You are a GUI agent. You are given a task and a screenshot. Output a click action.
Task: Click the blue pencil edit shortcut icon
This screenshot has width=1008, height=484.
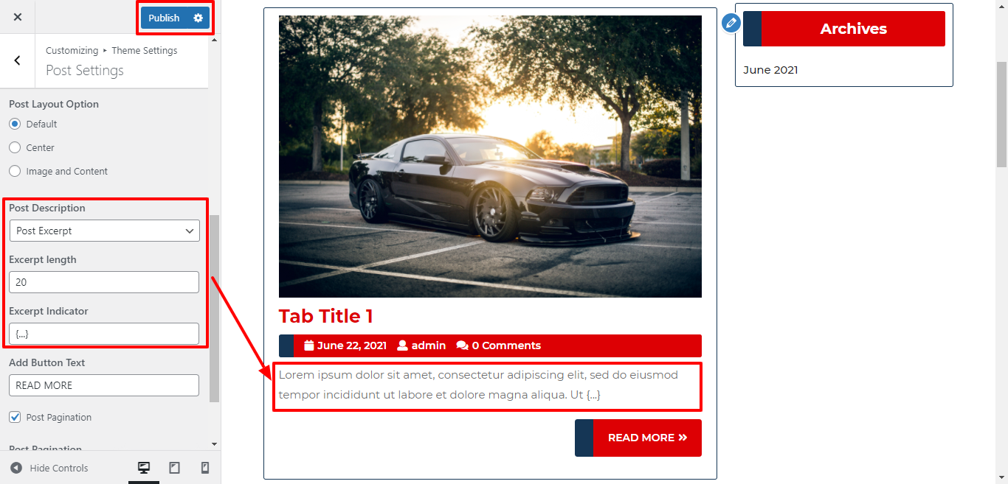click(x=731, y=23)
